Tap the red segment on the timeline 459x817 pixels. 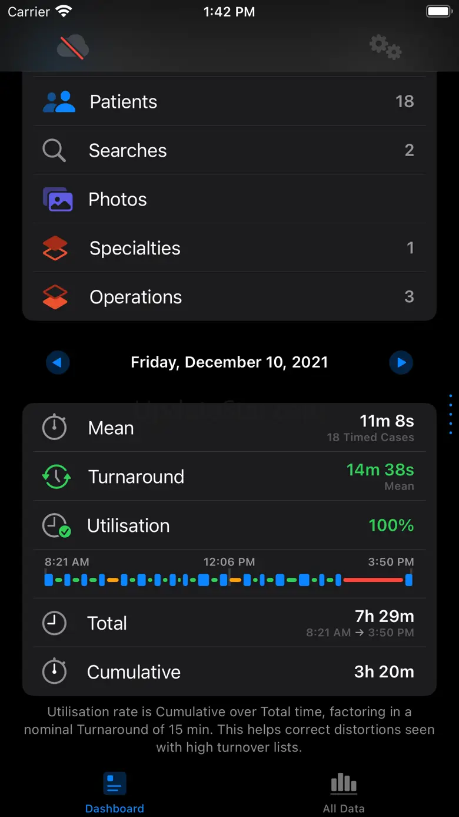pyautogui.click(x=373, y=580)
